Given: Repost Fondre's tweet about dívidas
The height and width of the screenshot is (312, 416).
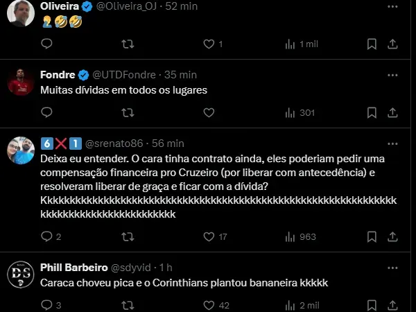Looking at the screenshot, I should pos(128,112).
